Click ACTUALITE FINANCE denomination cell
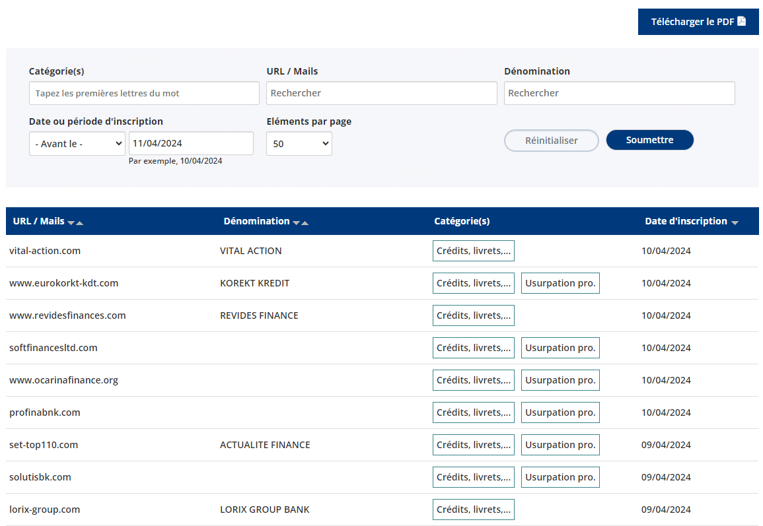The height and width of the screenshot is (526, 763). (265, 445)
